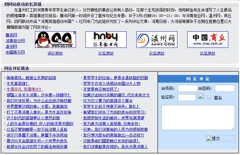
Task: Open the 腾讯网 link in the left list
Action: (x=11, y=35)
